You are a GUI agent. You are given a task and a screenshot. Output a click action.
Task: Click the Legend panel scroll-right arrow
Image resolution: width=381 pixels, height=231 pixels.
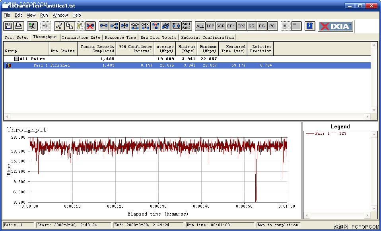pyautogui.click(x=367, y=215)
